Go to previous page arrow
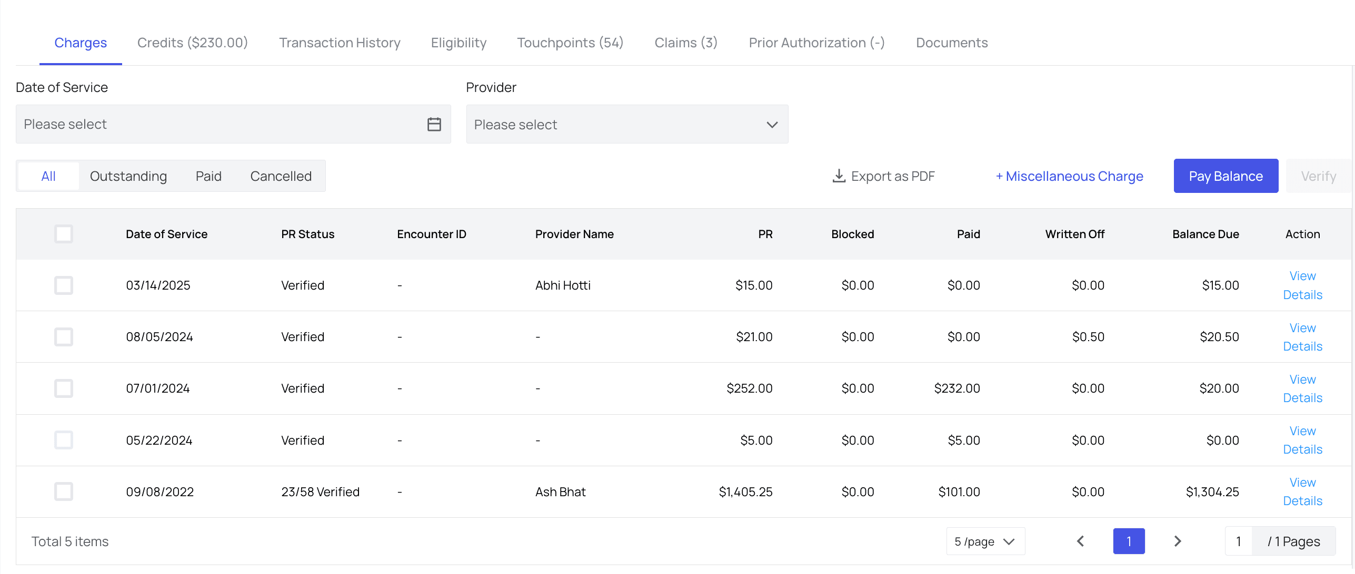Image resolution: width=1355 pixels, height=574 pixels. click(1080, 541)
